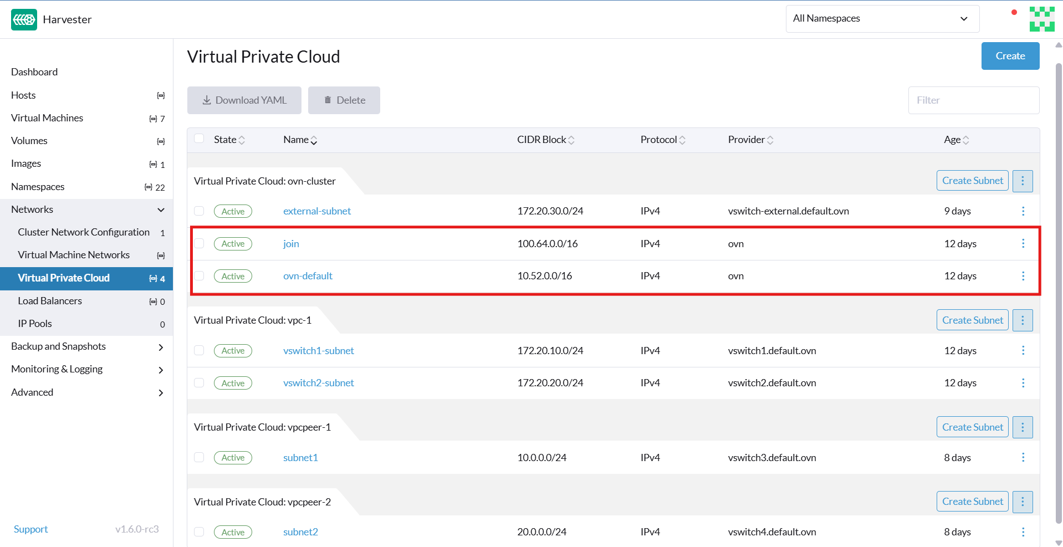The height and width of the screenshot is (547, 1063).
Task: Switch to the Virtual Machines sidebar item
Action: tap(47, 117)
